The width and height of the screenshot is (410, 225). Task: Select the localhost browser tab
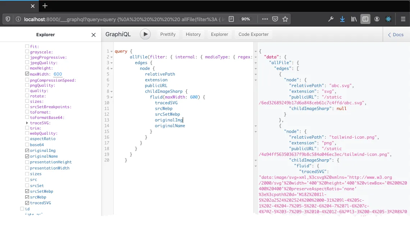pos(16,6)
